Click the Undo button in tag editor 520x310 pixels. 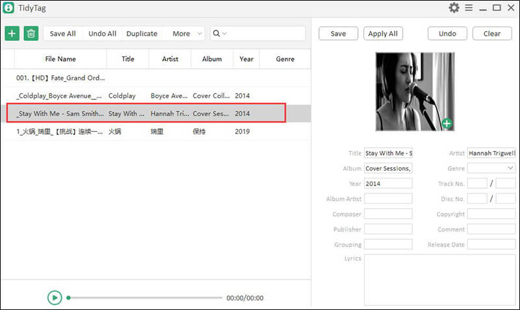(x=447, y=34)
